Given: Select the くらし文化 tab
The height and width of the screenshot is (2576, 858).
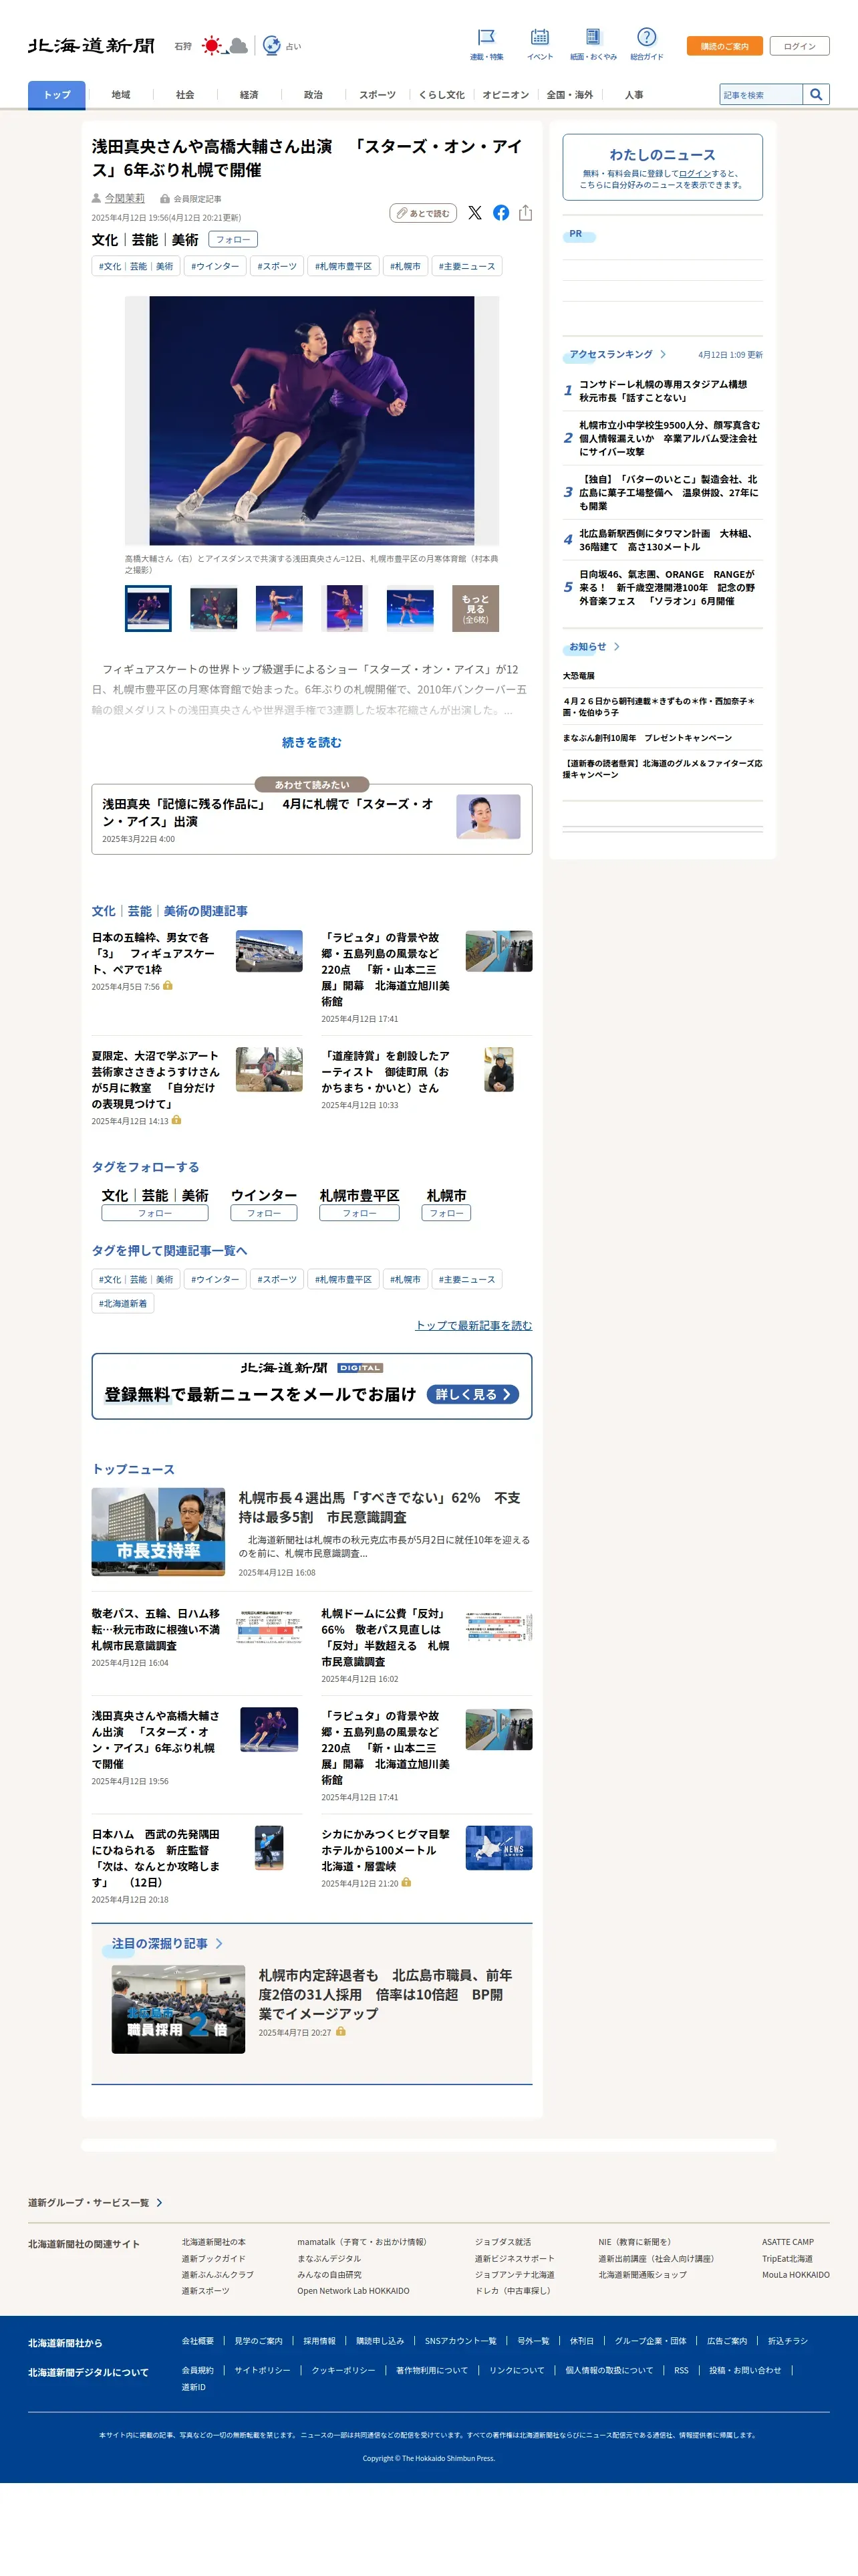Looking at the screenshot, I should tap(442, 95).
